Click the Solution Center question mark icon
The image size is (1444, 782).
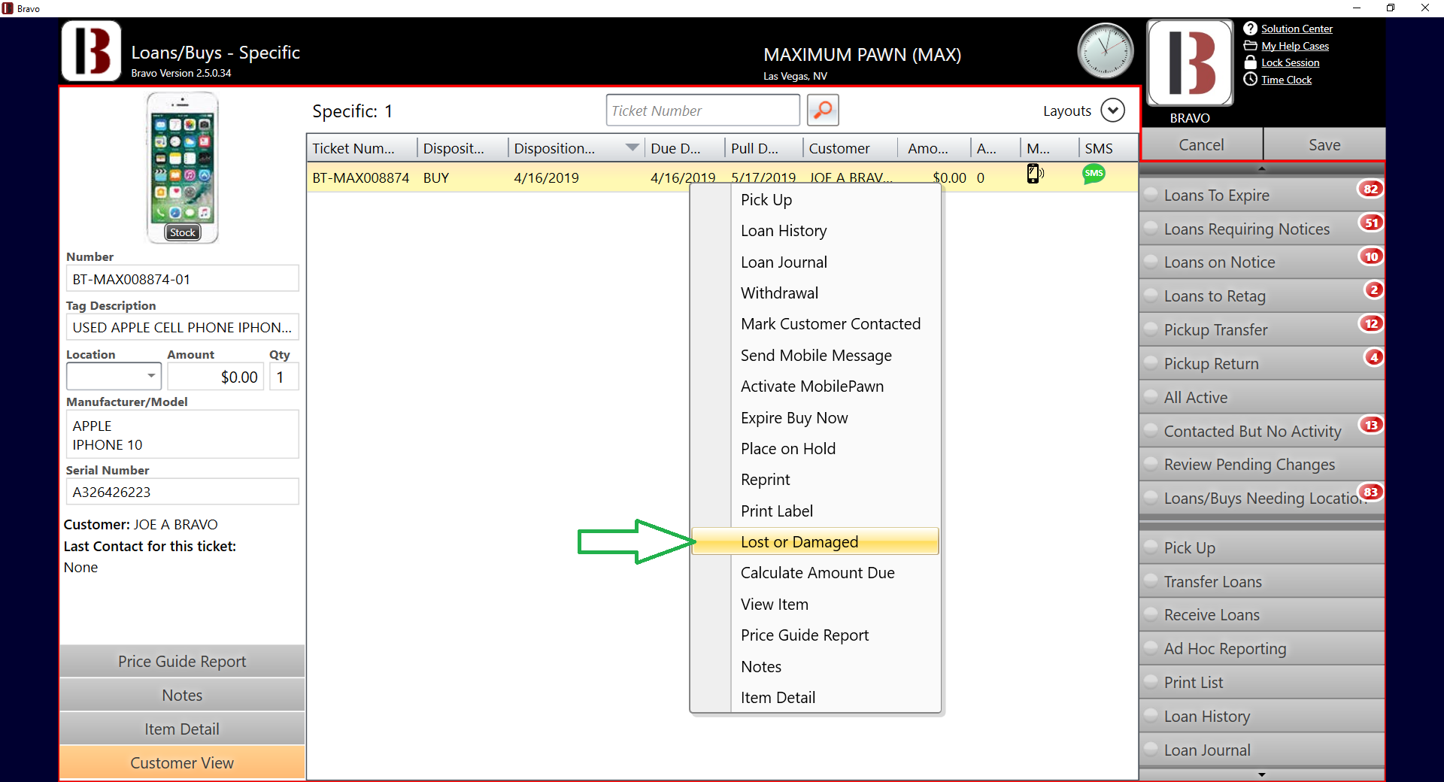tap(1250, 29)
